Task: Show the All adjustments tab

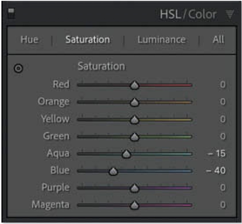Action: tap(218, 40)
